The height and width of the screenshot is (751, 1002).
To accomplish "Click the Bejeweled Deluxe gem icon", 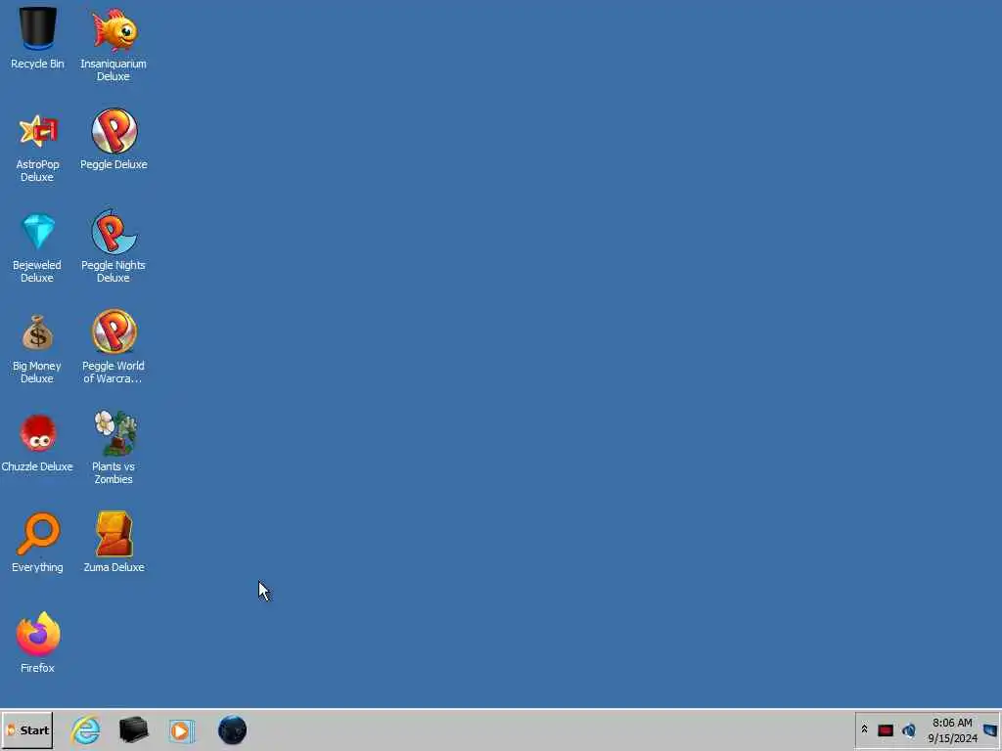I will [x=38, y=231].
